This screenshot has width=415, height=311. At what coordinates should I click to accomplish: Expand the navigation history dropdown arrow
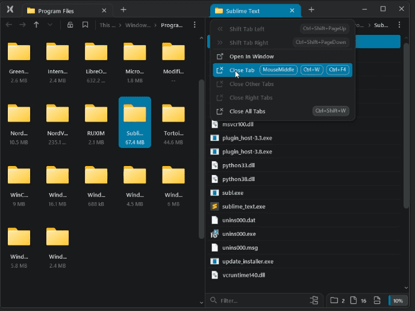50,25
